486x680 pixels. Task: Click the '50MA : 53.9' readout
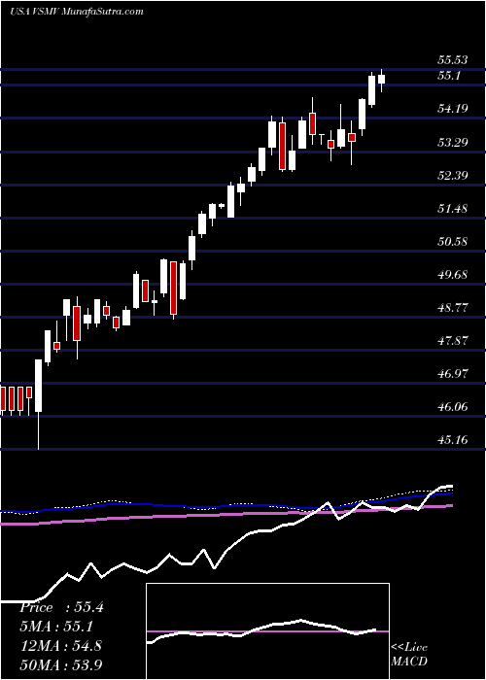pos(61,664)
